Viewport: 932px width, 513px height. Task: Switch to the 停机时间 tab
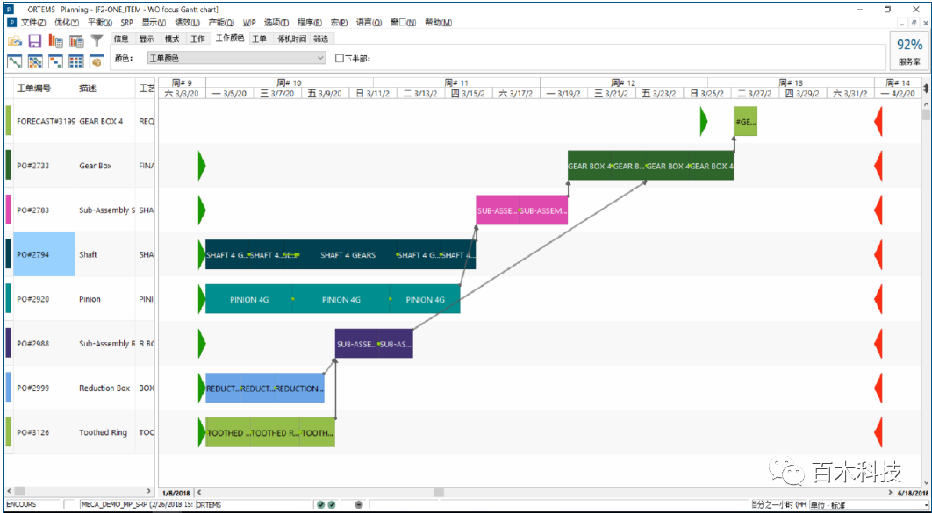click(291, 39)
